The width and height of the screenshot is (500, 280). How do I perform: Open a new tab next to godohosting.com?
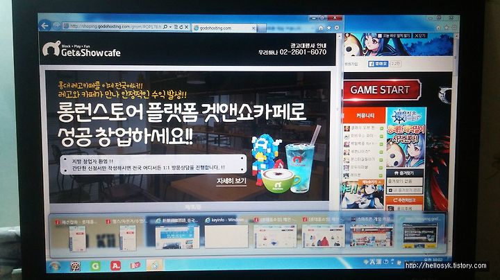[x=262, y=28]
